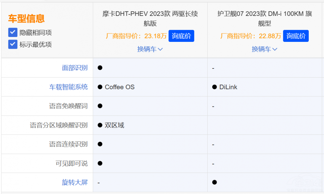Screen dimensions: 324x194
Task: Click the 语音免唤醒词 dot for 摩卡
Action: tap(100, 106)
